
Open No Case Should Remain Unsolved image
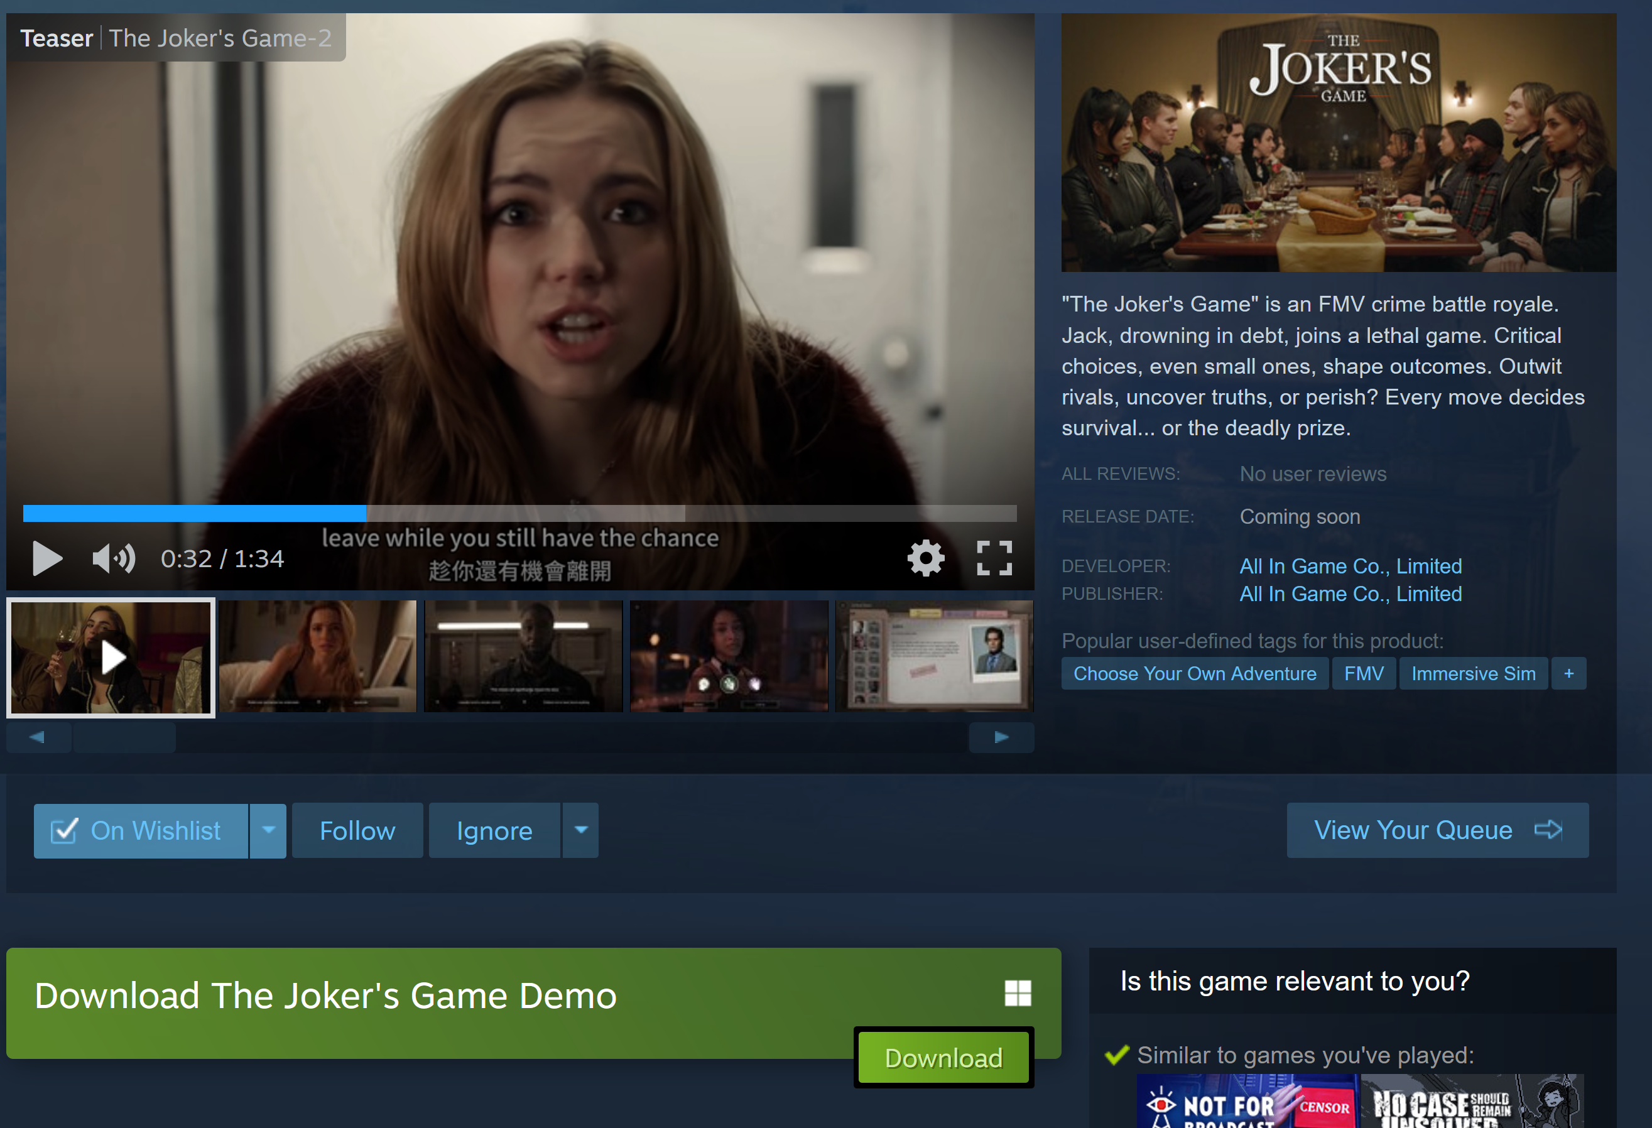pyautogui.click(x=1472, y=1101)
